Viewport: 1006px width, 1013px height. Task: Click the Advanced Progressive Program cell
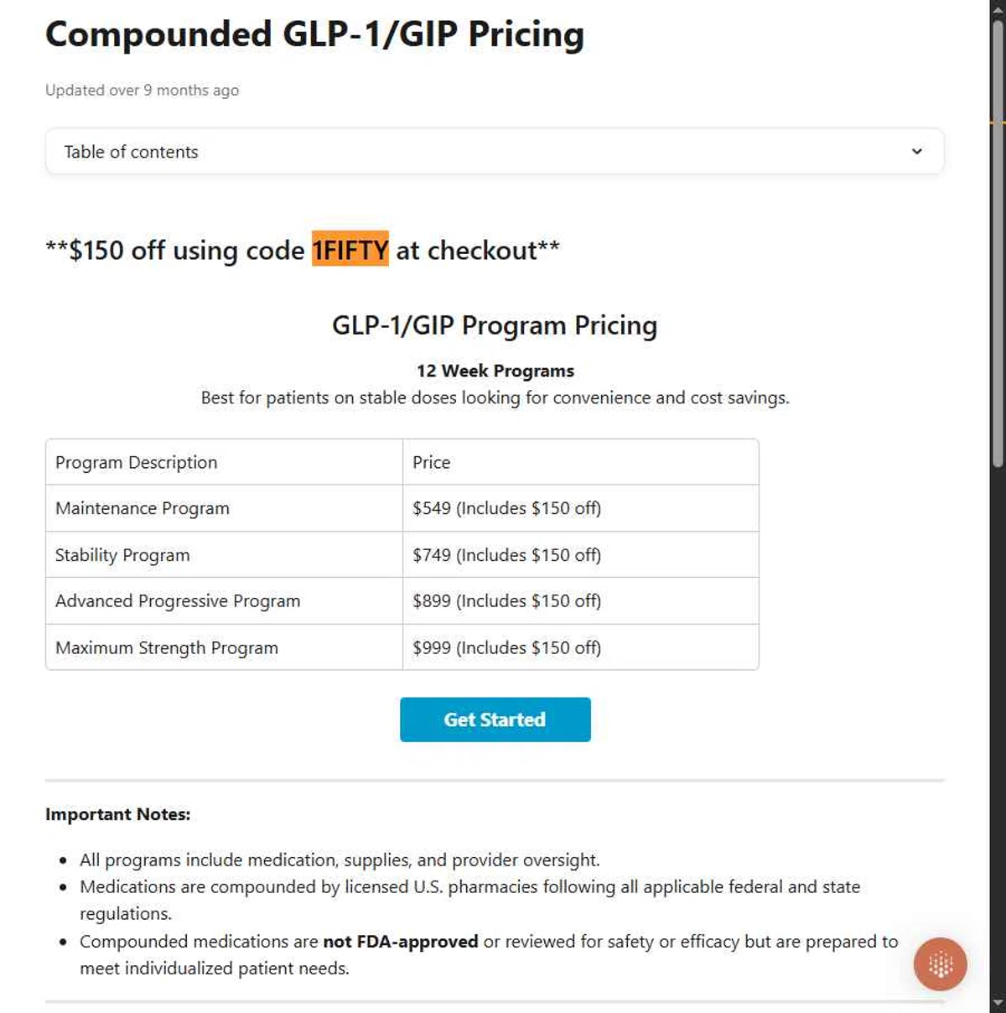pos(225,601)
